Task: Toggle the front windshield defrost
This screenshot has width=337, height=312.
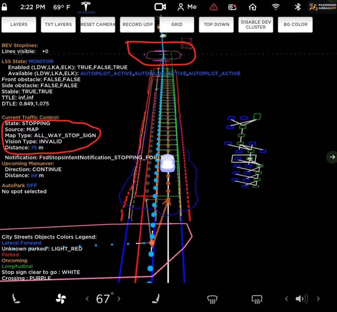Action: pos(212,299)
